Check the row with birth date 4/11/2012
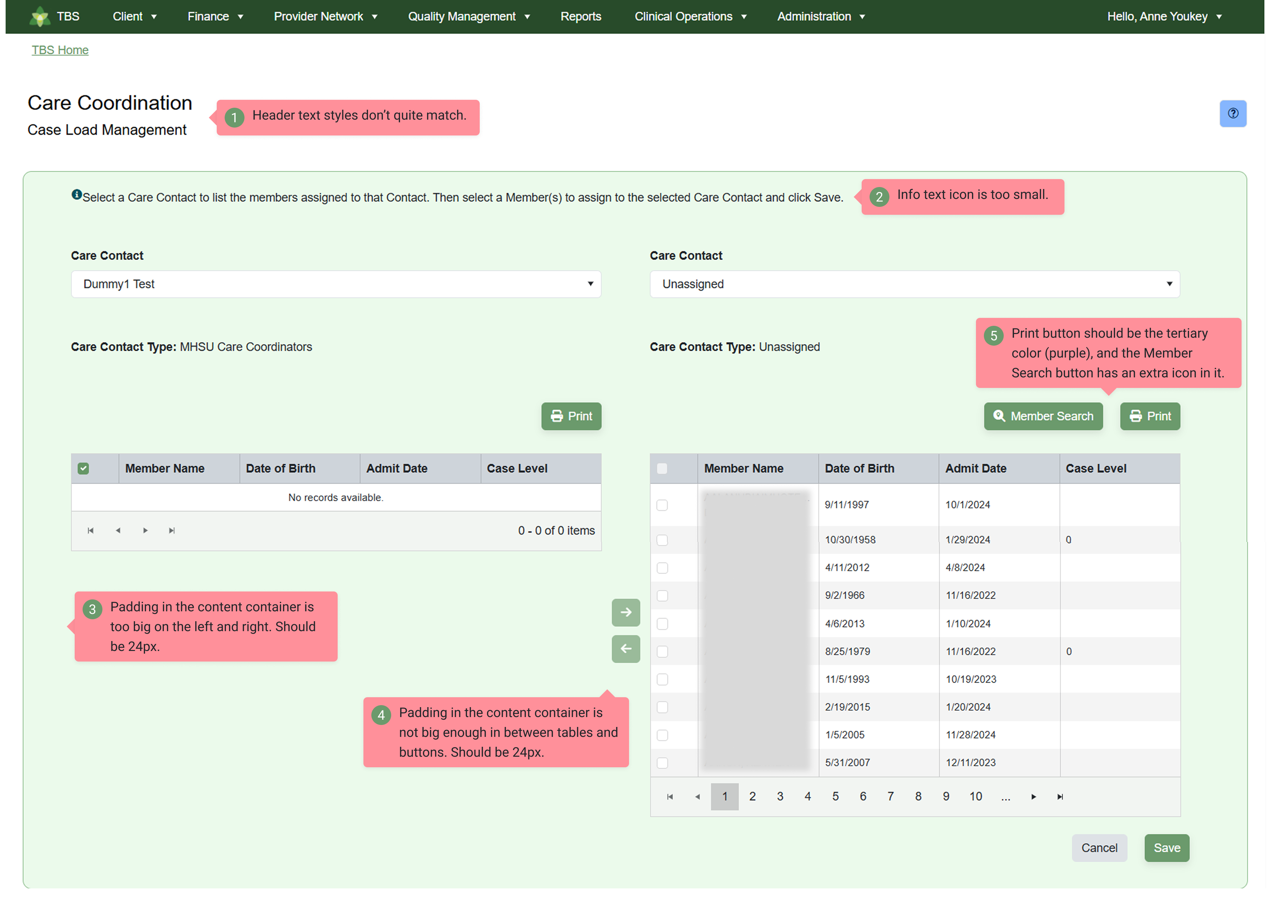Screen dimensions: 1269x912 pos(662,568)
